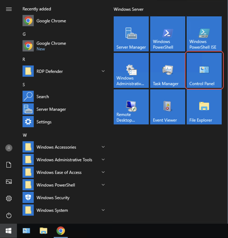Open the Search app in list

coord(64,97)
